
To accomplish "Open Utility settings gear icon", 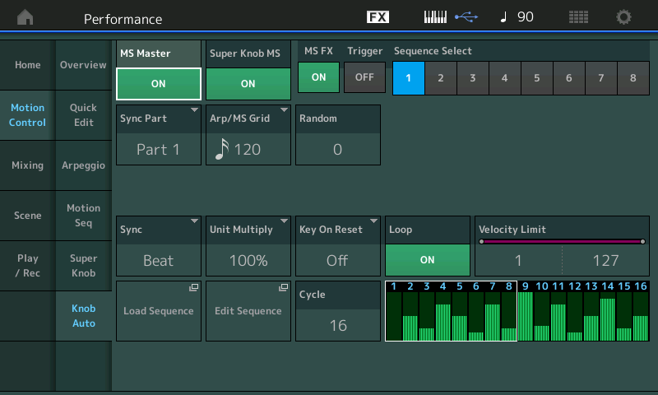I will point(624,17).
